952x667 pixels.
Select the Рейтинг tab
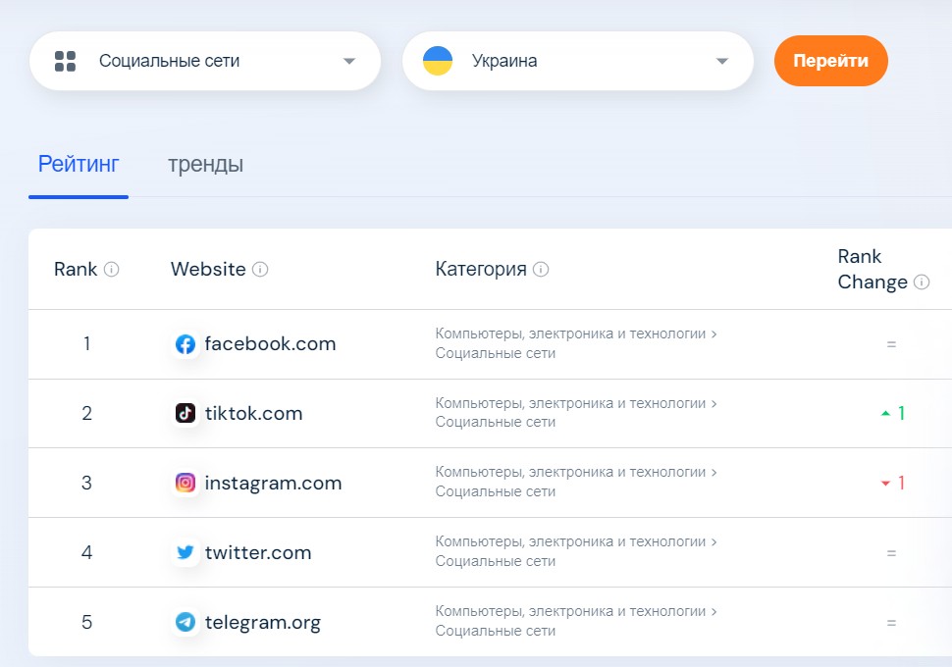(x=79, y=164)
